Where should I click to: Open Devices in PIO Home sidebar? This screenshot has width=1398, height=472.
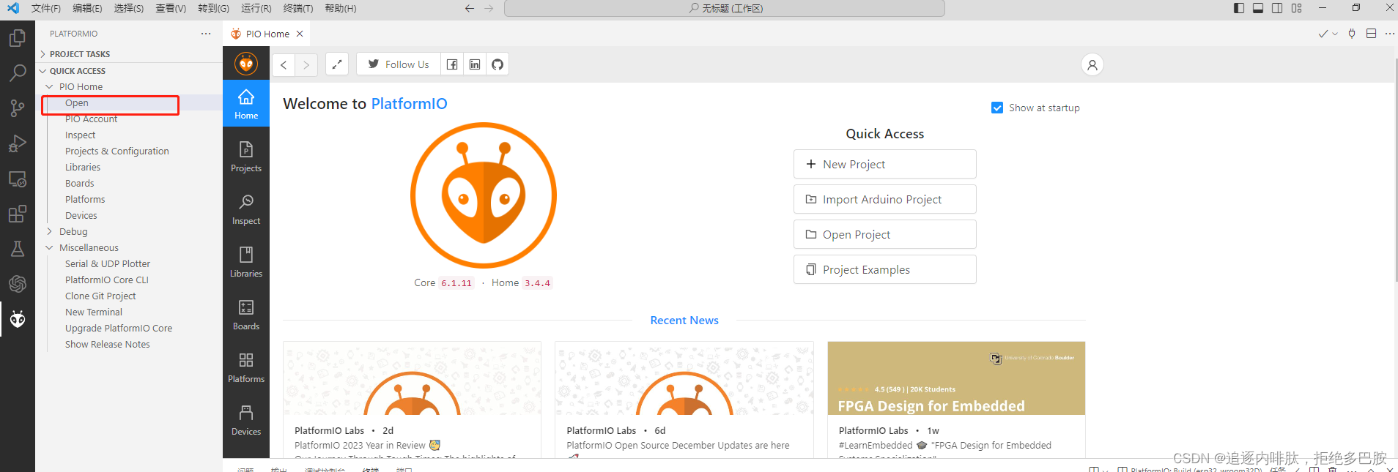tap(246, 420)
